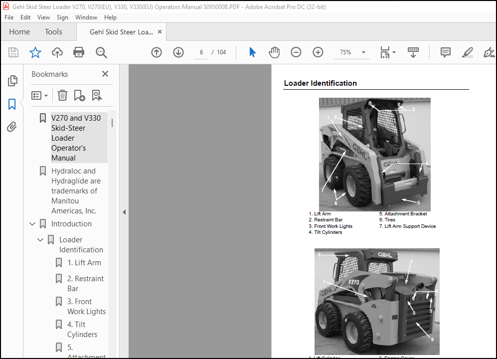
Task: Click the scrolling mode read icon
Action: 413,52
